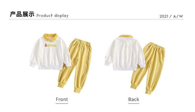
Task: Click the white ribbed hem of front sweatshirt
Action: [50, 68]
